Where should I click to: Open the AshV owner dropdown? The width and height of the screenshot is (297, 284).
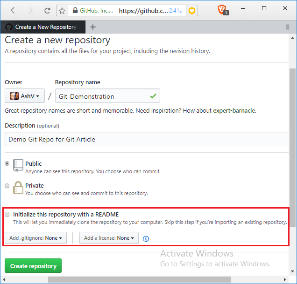coord(25,96)
